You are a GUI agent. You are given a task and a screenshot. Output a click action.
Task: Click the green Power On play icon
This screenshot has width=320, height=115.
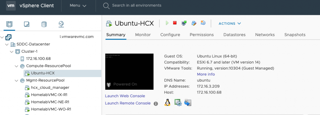click(167, 23)
